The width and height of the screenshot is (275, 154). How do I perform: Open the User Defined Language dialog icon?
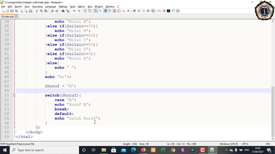click(x=110, y=11)
